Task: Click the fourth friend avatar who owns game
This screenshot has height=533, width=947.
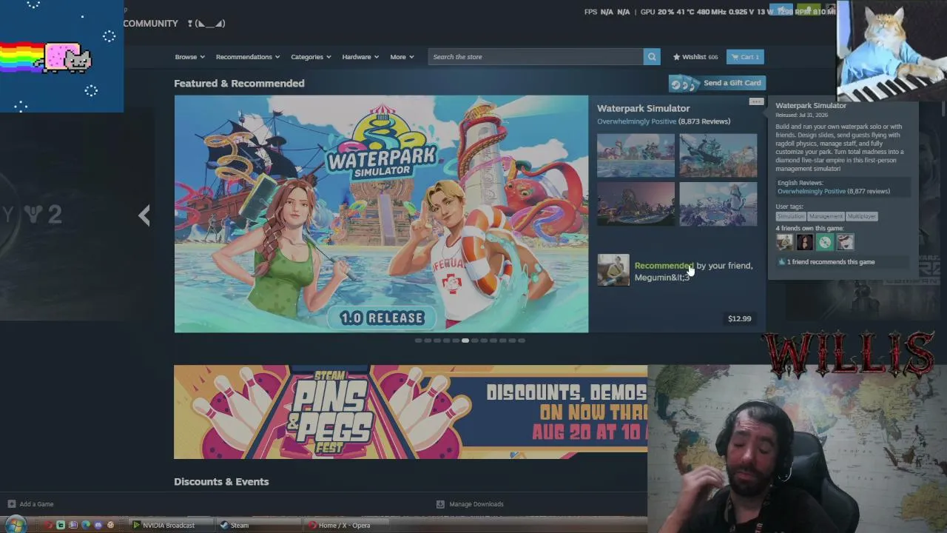Action: (x=845, y=242)
